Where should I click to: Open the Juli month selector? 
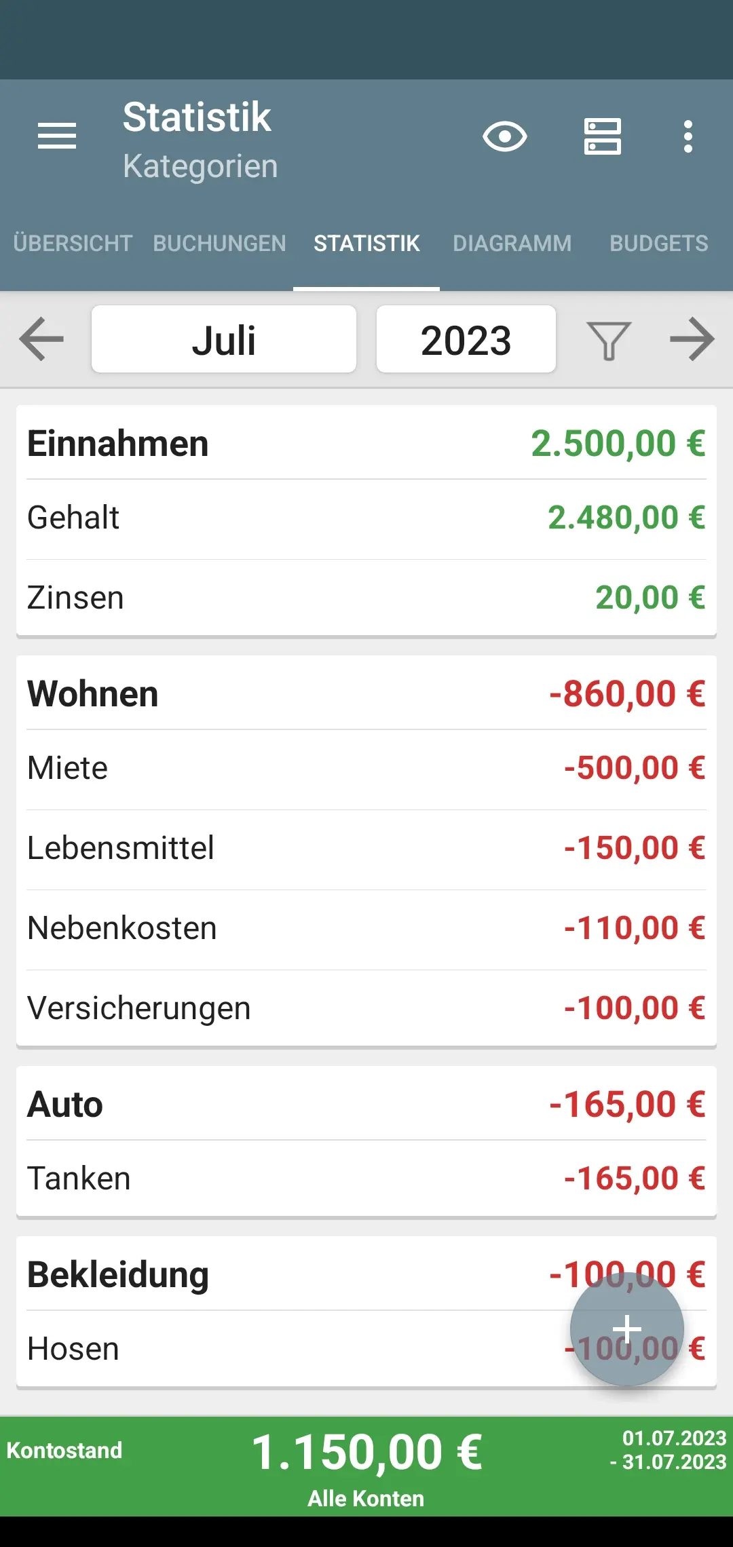224,339
